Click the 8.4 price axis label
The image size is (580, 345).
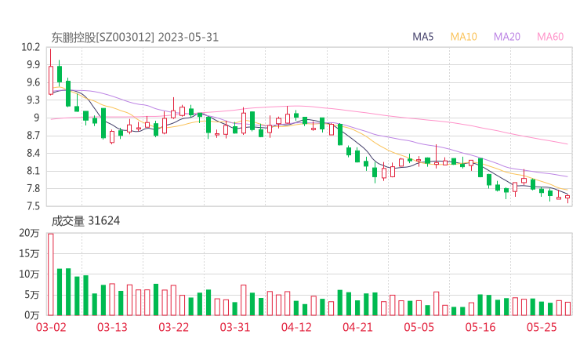(33, 153)
